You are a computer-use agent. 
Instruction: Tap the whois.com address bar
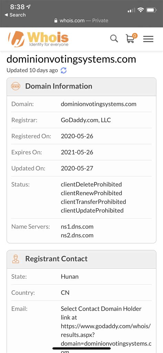click(81, 21)
